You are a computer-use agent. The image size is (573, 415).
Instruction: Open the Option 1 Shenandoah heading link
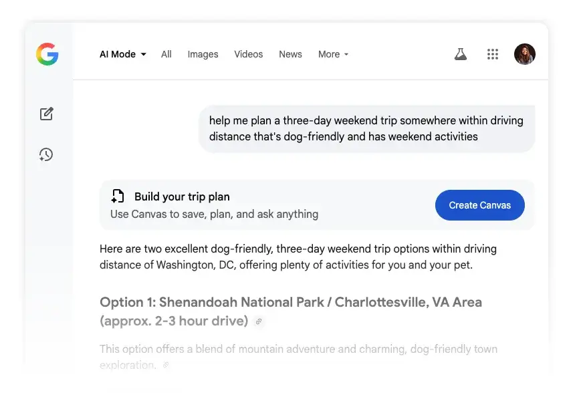click(291, 302)
